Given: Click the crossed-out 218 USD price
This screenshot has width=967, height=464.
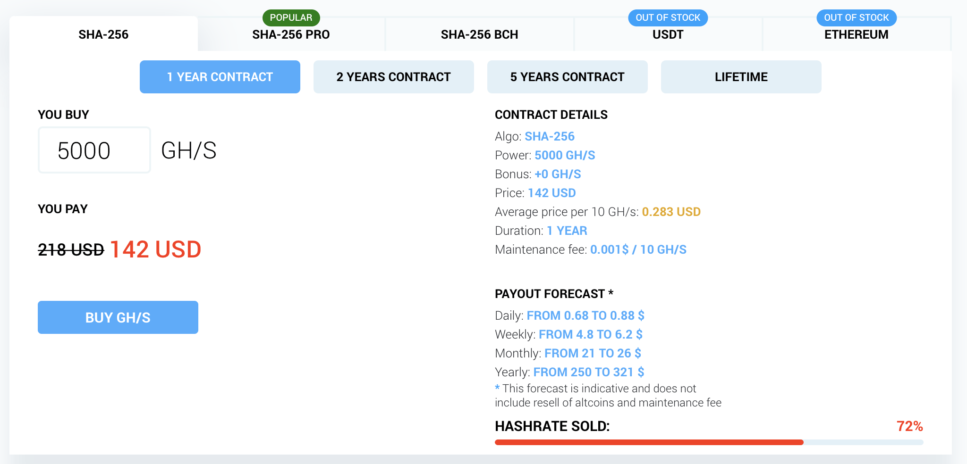Looking at the screenshot, I should coord(71,250).
